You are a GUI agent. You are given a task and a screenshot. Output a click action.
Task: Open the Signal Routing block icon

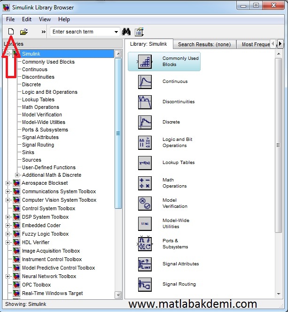pyautogui.click(x=145, y=285)
